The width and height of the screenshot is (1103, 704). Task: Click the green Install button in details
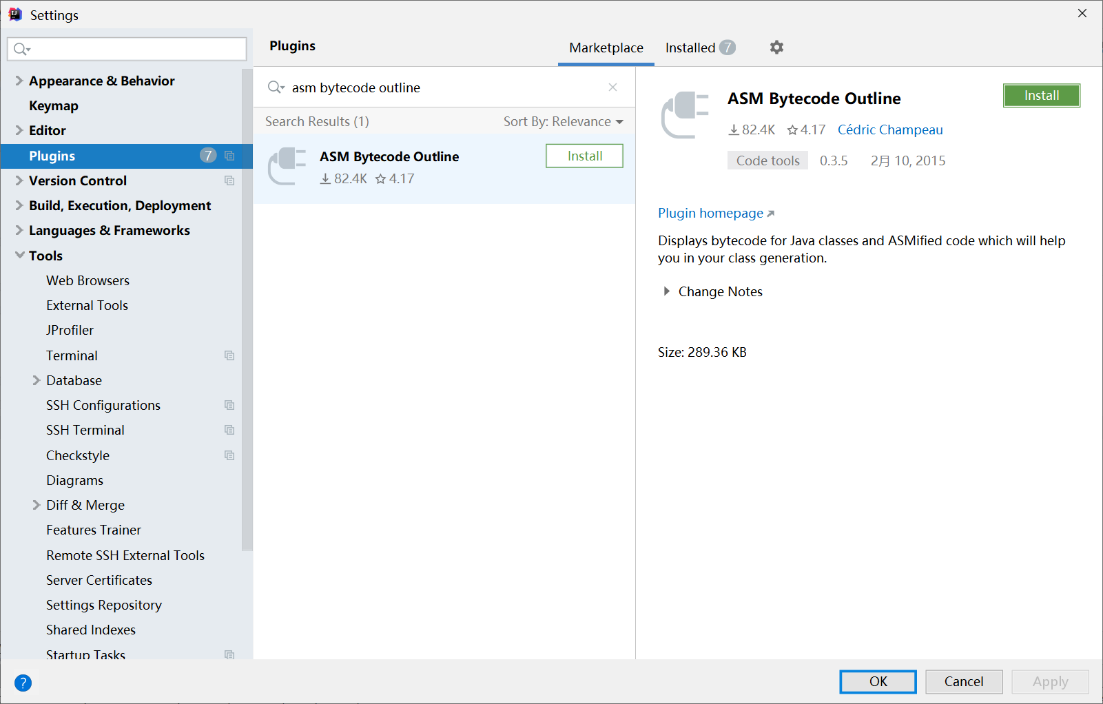coord(1042,96)
